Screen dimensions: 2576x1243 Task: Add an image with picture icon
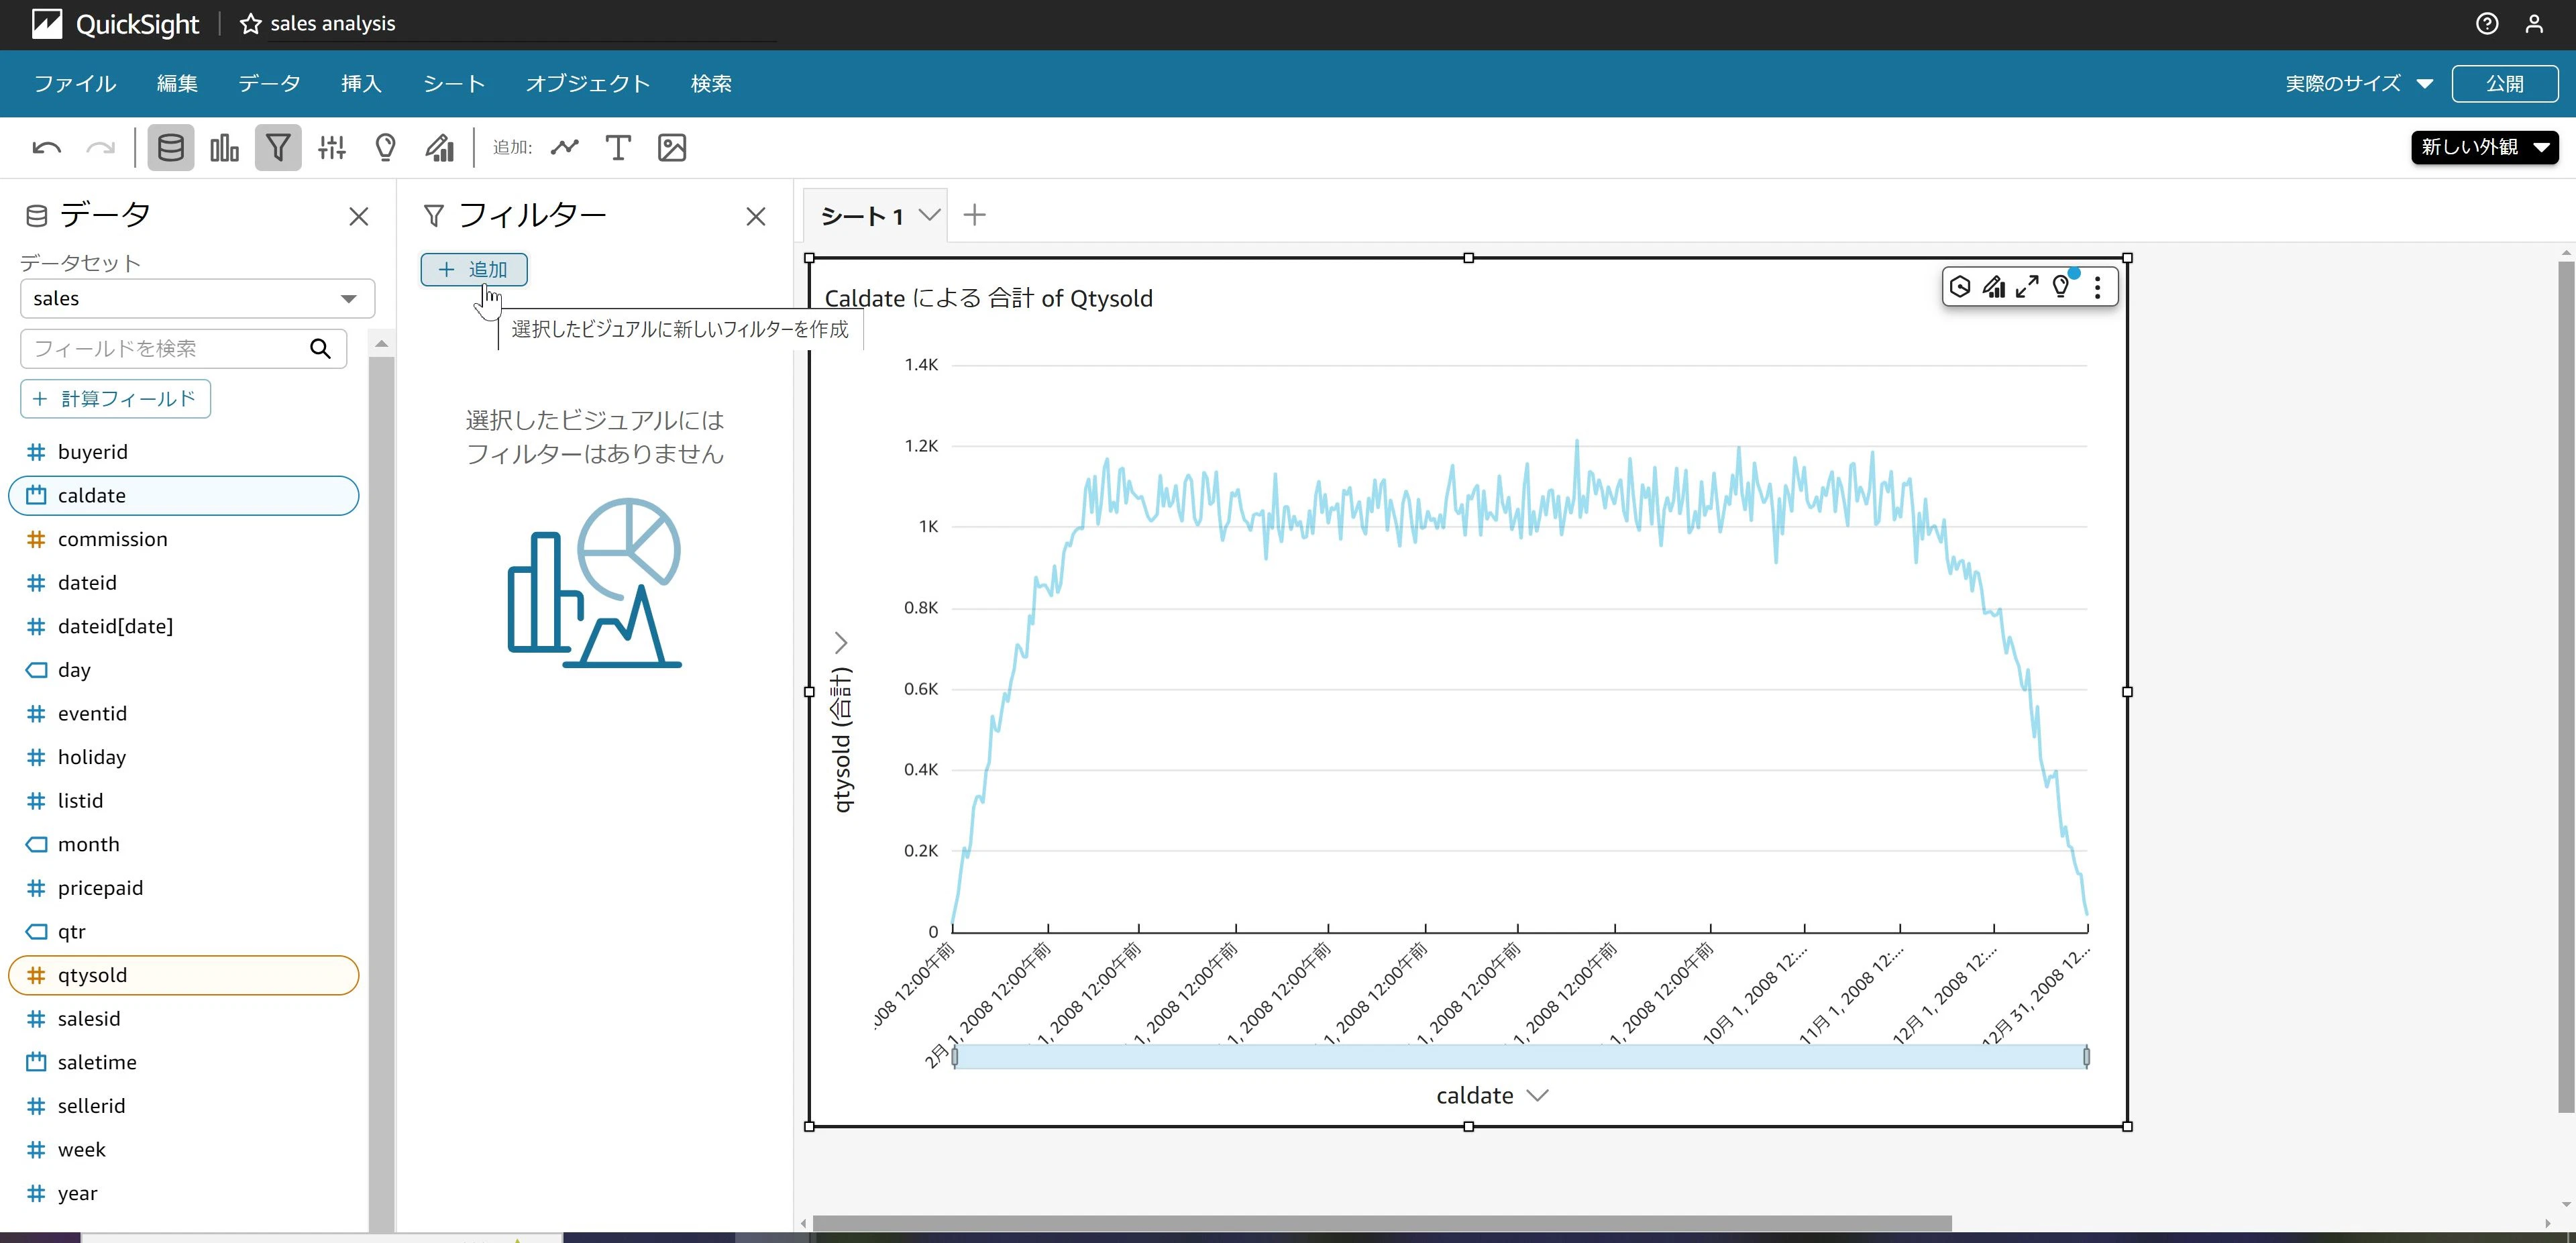(672, 148)
